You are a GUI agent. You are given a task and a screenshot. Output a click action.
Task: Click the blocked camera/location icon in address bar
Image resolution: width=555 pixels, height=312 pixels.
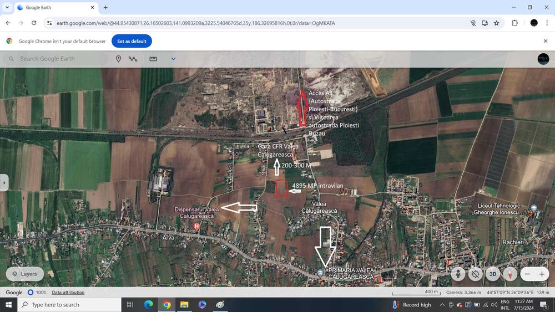(x=473, y=23)
